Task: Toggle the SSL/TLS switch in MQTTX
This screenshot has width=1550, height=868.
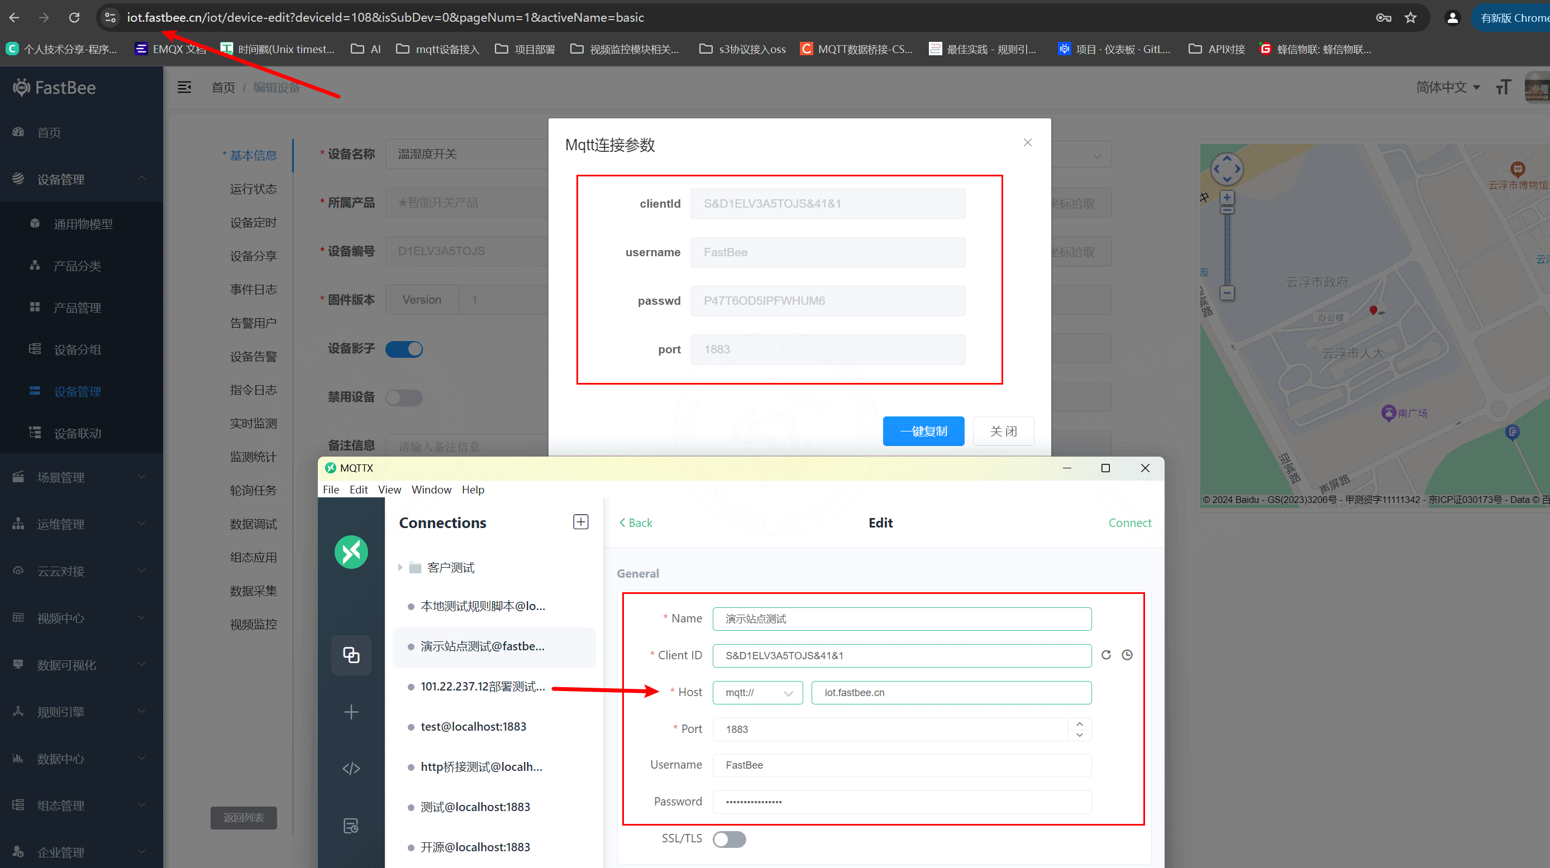Action: tap(729, 838)
